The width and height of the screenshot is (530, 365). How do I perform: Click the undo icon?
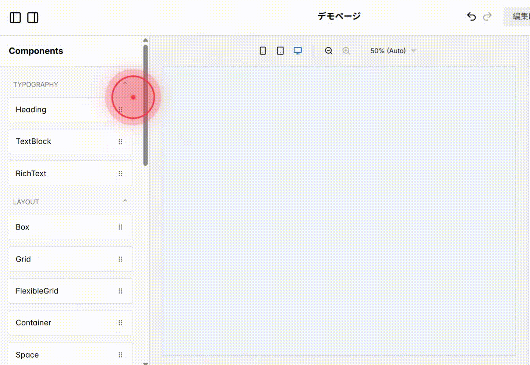[x=471, y=17]
